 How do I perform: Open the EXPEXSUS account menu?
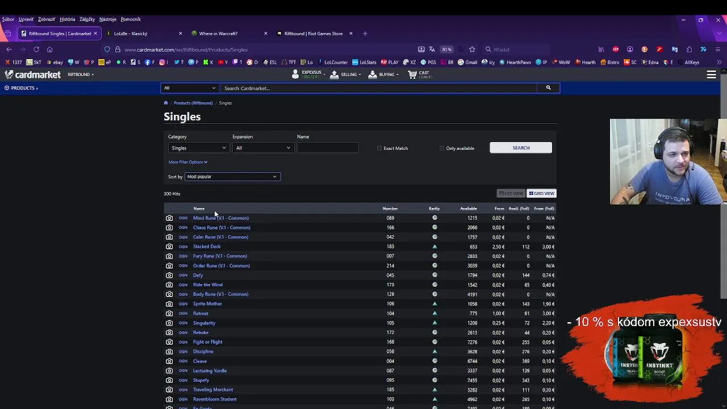[309, 74]
